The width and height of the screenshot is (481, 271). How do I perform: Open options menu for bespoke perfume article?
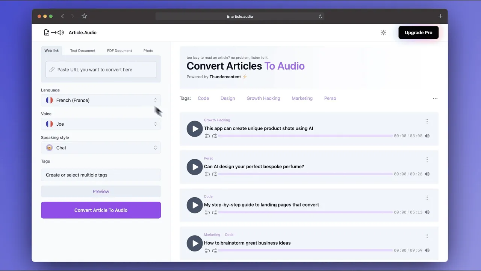[427, 160]
